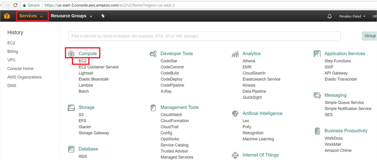Open CodePipeline service

173,85
